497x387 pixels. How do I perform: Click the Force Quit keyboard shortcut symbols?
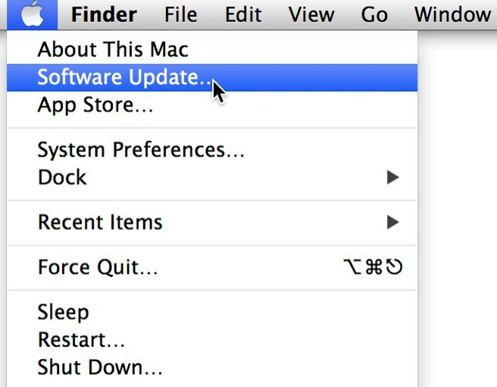(x=373, y=267)
